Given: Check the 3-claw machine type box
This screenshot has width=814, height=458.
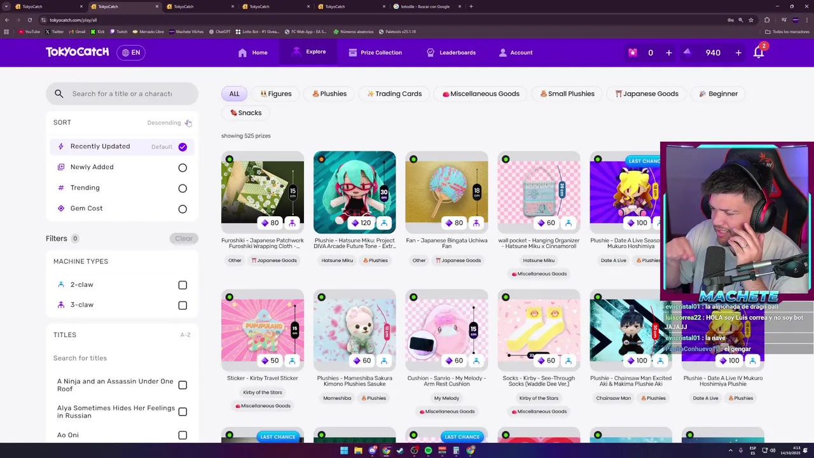Looking at the screenshot, I should point(183,305).
